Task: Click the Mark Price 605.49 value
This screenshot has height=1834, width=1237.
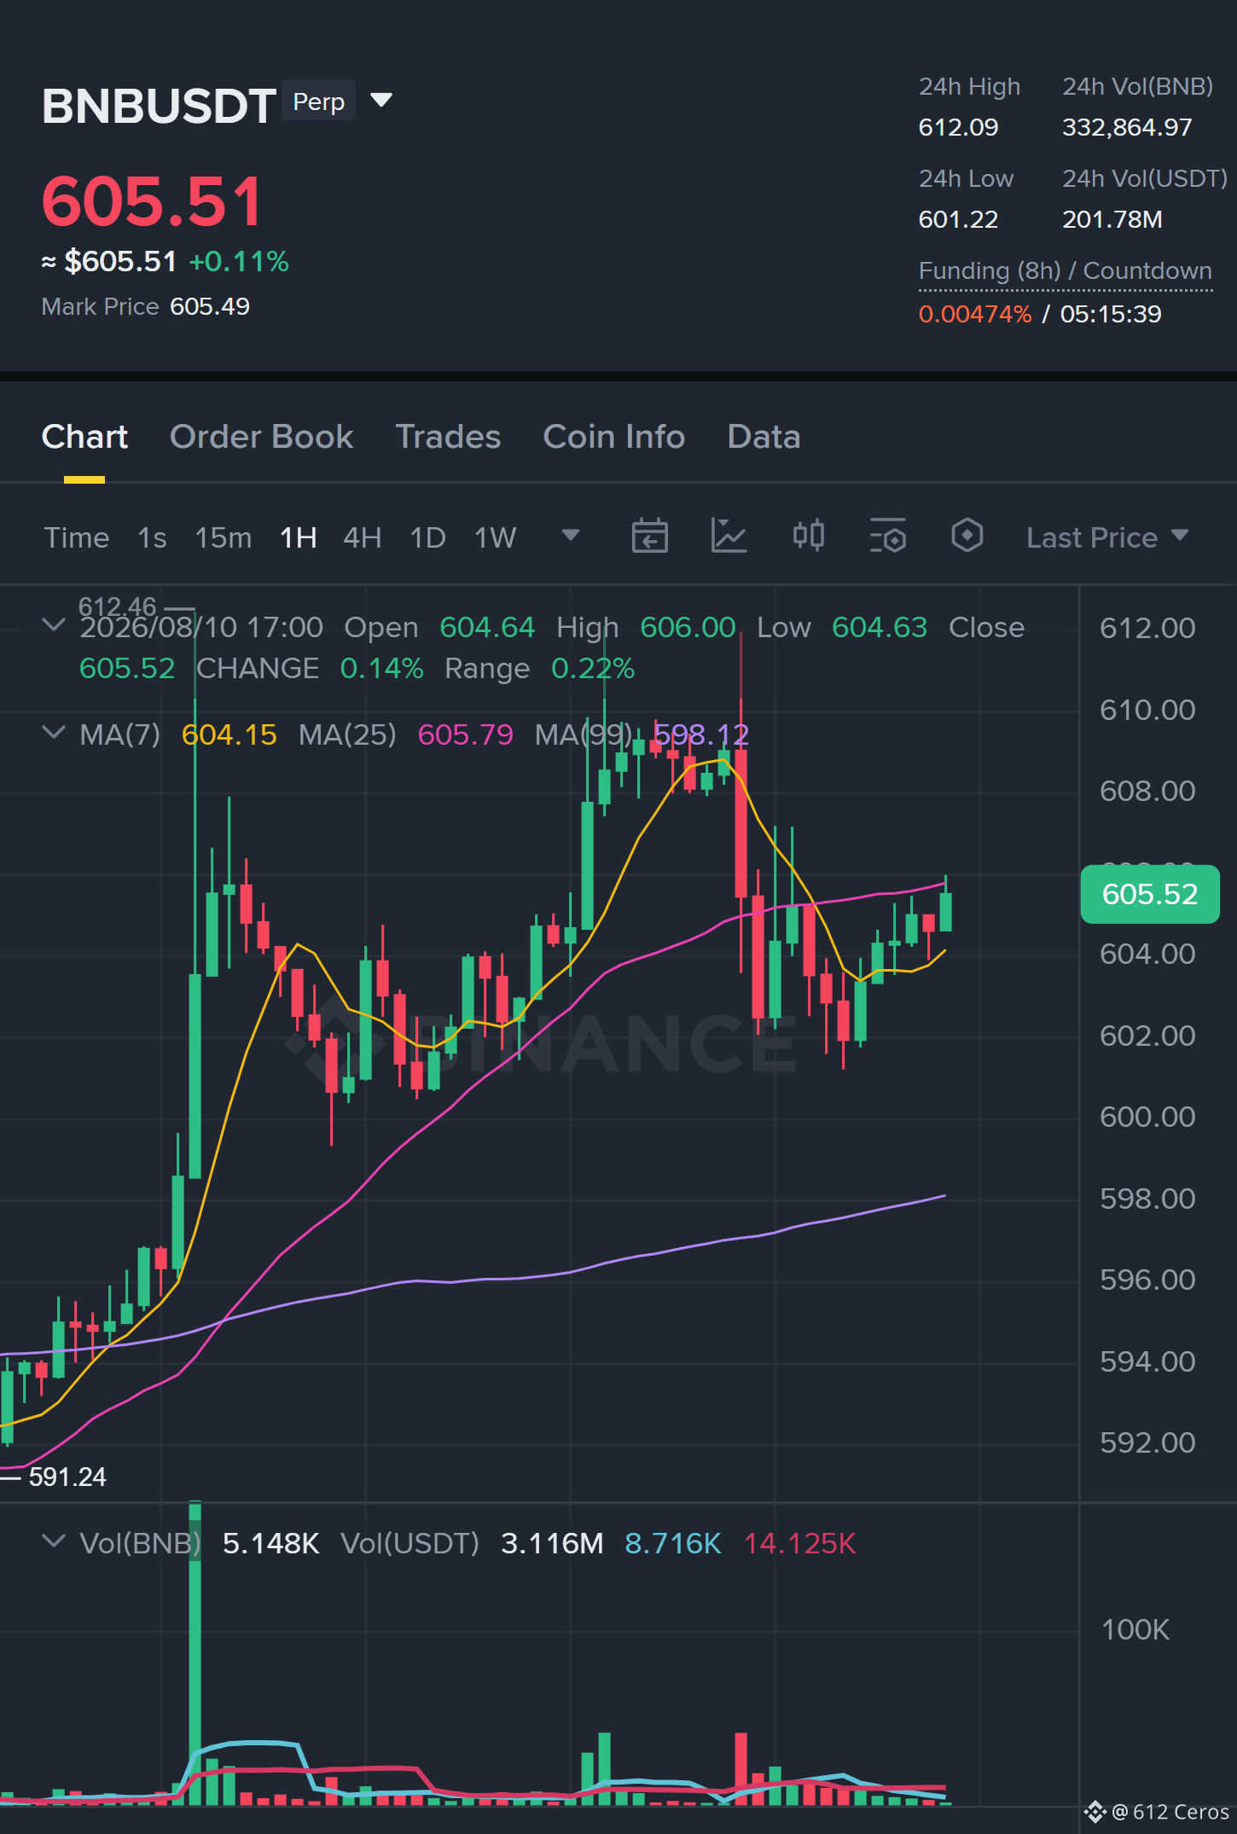Action: (210, 306)
